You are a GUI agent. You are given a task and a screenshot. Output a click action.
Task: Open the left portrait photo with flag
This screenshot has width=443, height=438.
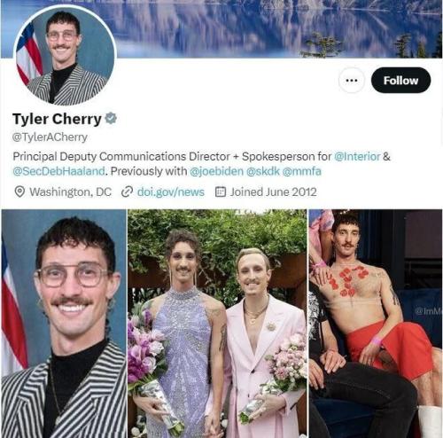coord(64,324)
